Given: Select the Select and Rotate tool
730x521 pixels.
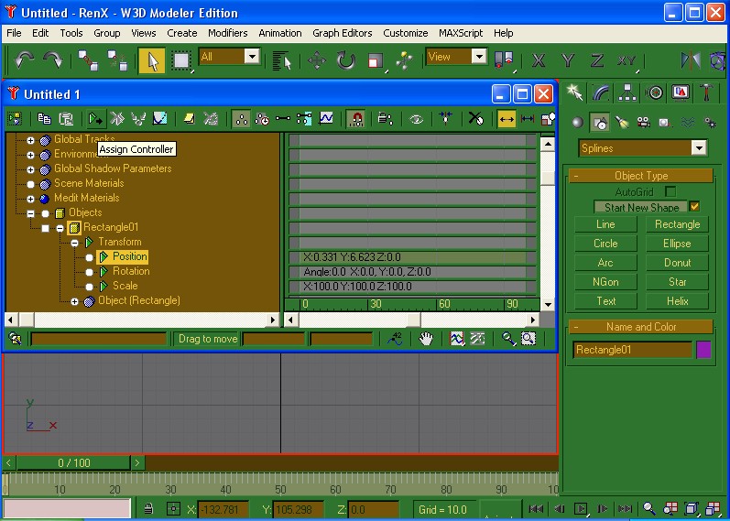Looking at the screenshot, I should (346, 60).
